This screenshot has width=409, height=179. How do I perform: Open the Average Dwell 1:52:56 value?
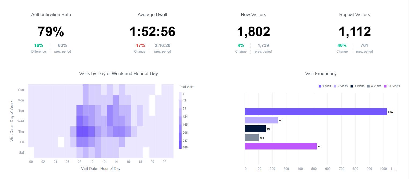click(x=152, y=32)
